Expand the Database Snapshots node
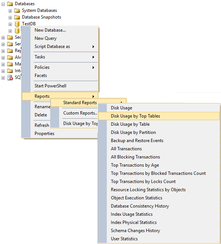 point(10,17)
